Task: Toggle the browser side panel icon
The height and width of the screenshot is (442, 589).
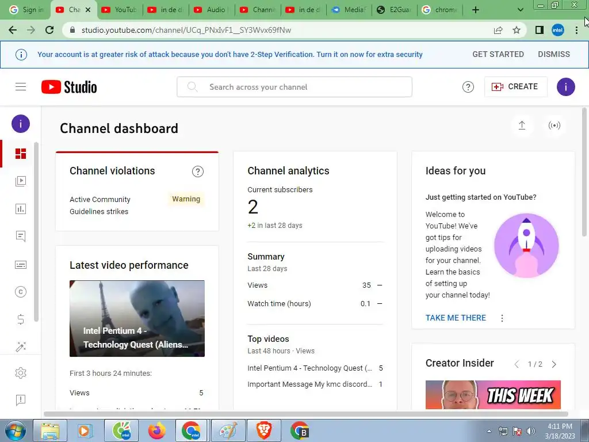Action: pyautogui.click(x=540, y=30)
